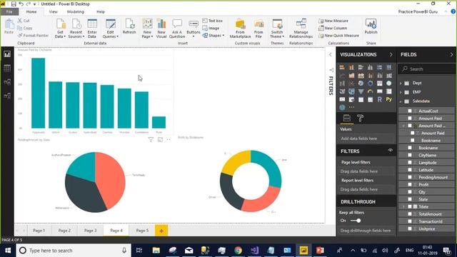This screenshot has height=257, width=457.
Task: Toggle the Filters pane eye icon
Action: coord(391,151)
